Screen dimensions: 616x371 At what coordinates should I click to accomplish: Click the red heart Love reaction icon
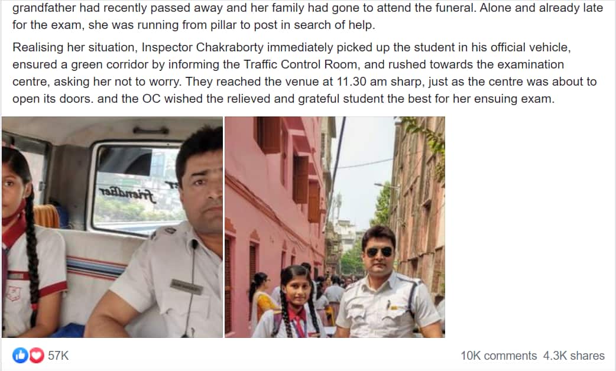(37, 355)
